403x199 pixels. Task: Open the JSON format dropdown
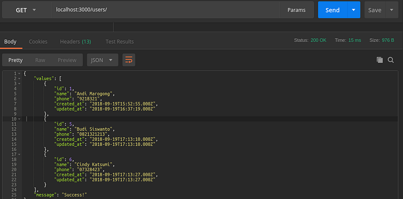pos(103,60)
